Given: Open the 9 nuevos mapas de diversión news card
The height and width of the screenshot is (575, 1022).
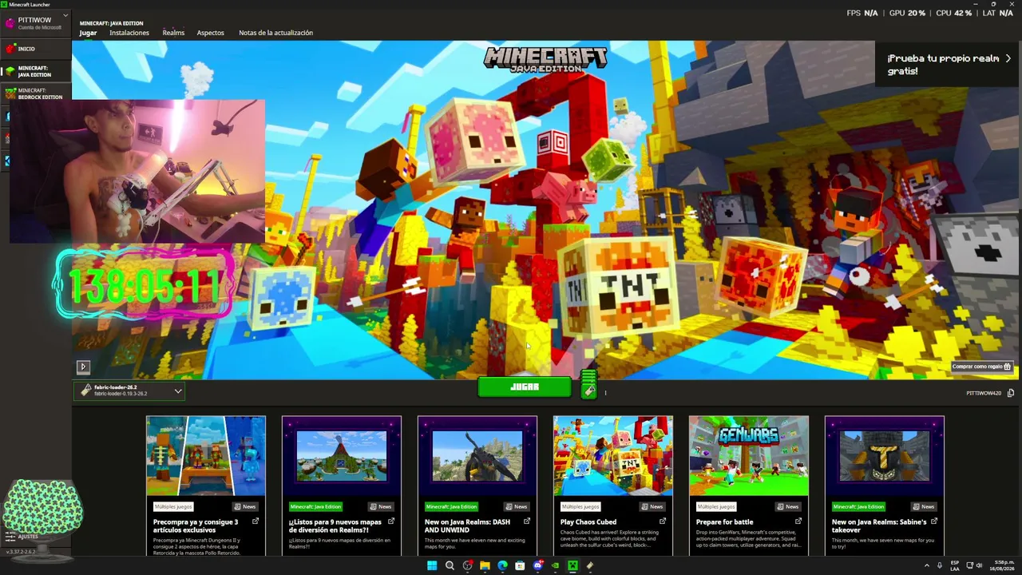Looking at the screenshot, I should pos(342,486).
